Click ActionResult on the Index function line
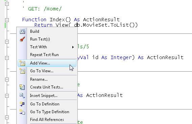This screenshot has height=124, width=192. [x=101, y=20]
